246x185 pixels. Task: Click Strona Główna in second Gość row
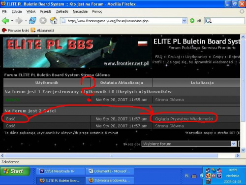click(x=169, y=126)
